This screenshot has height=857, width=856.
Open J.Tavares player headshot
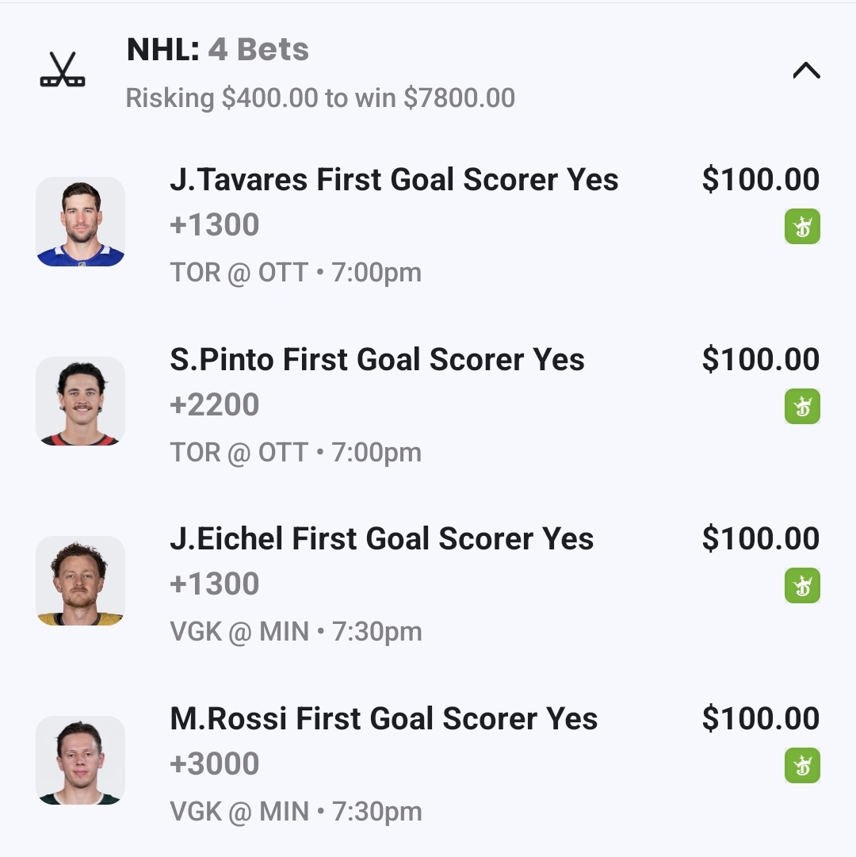click(x=80, y=221)
